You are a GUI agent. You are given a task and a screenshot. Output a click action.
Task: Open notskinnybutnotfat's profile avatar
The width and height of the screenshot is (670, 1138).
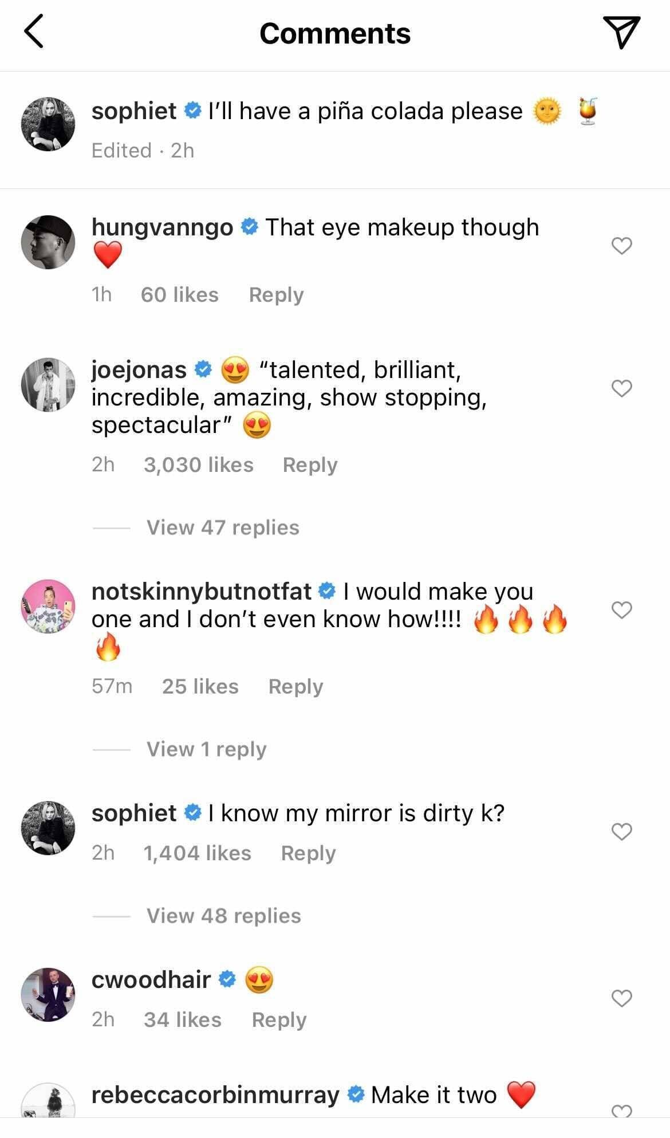coord(48,607)
